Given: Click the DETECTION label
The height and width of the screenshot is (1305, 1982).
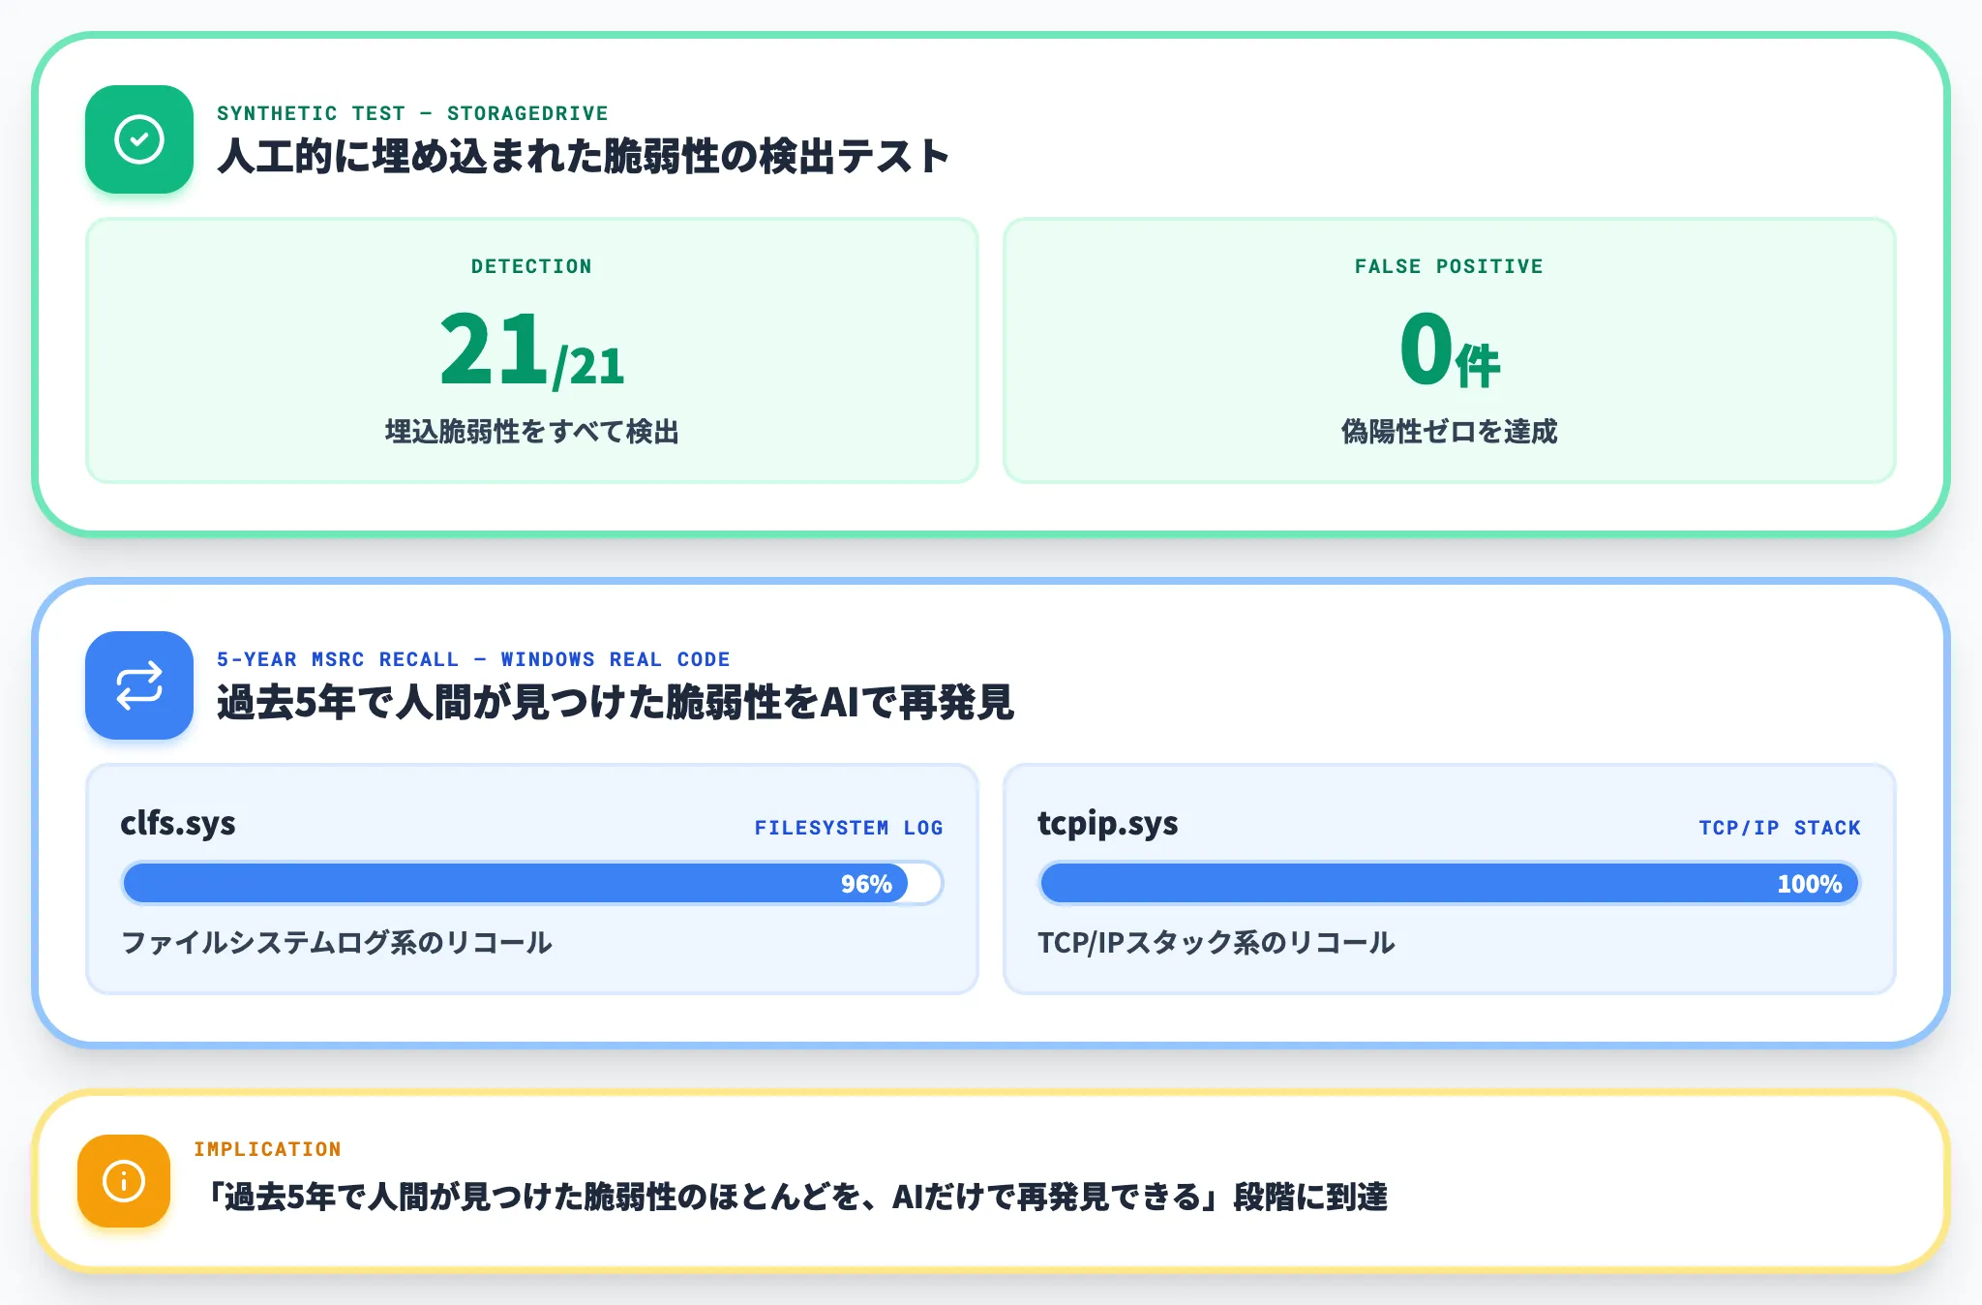Looking at the screenshot, I should pyautogui.click(x=531, y=266).
